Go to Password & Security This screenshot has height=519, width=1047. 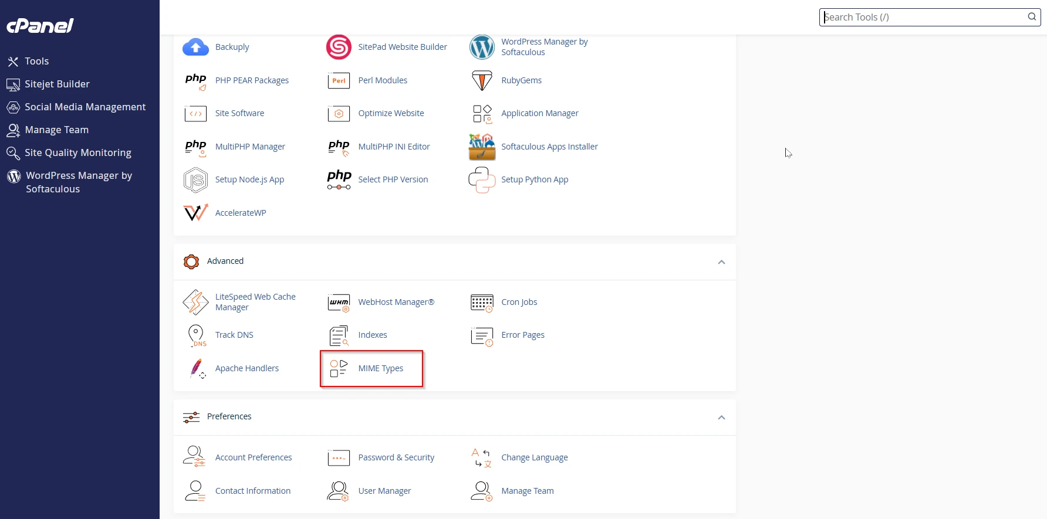[x=396, y=457]
